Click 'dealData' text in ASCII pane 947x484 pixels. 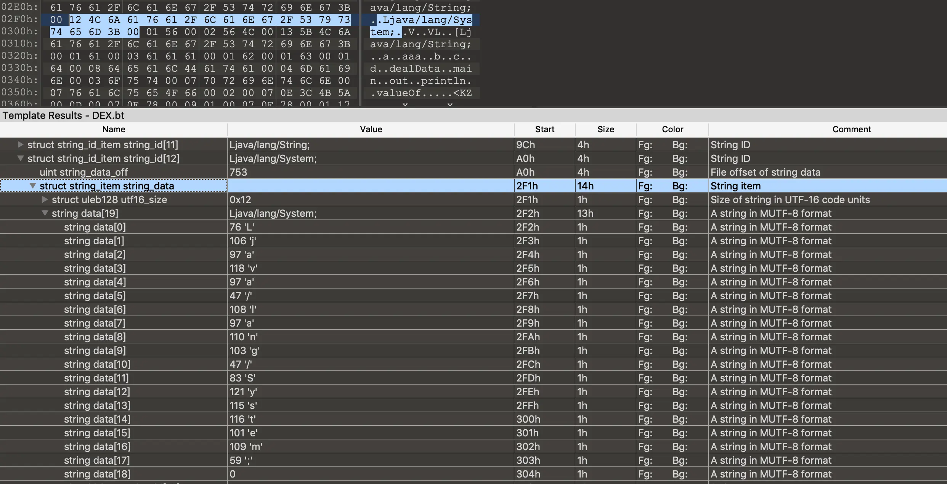coord(415,69)
